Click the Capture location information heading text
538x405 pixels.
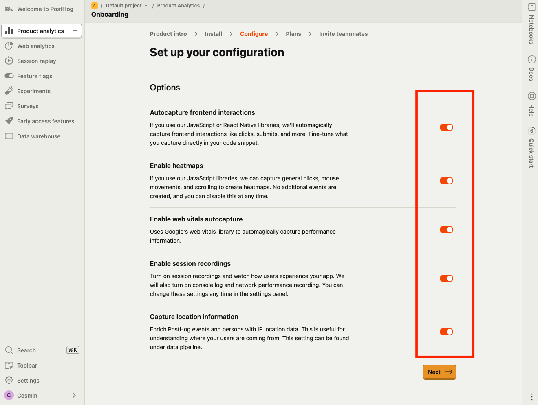(194, 317)
